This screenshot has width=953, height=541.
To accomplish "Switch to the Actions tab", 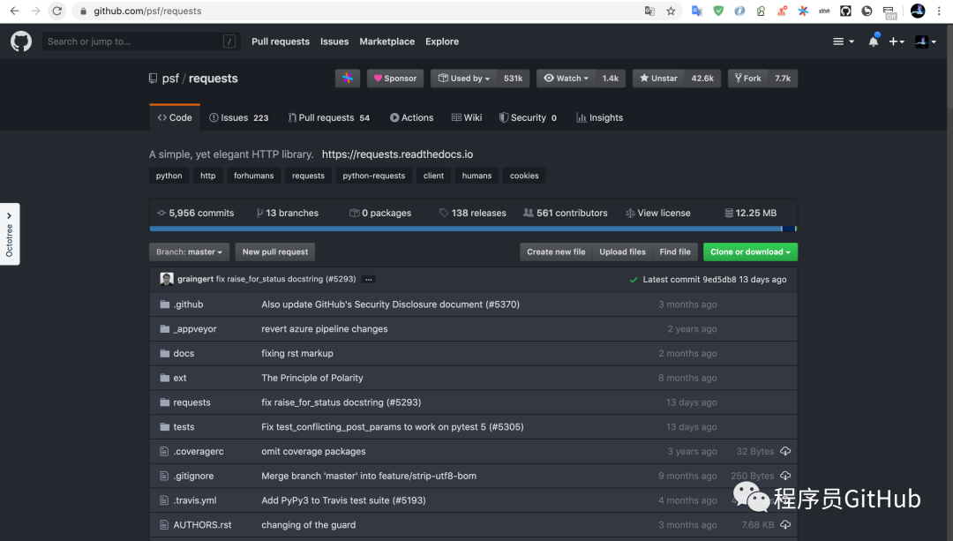I will click(411, 118).
